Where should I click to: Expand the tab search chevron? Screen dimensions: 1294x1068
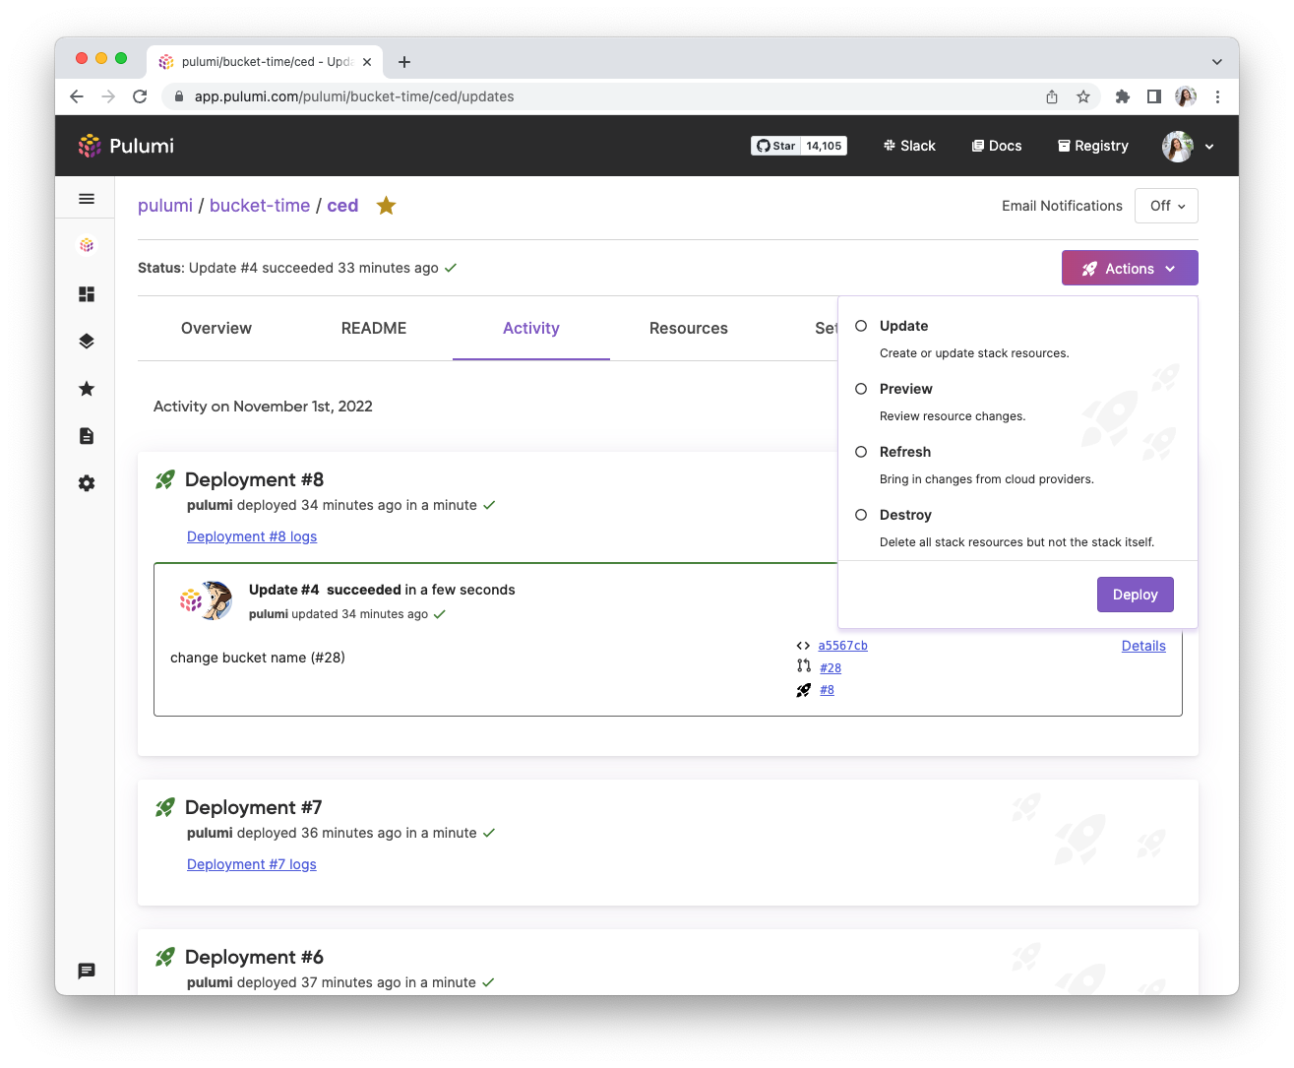pyautogui.click(x=1217, y=62)
